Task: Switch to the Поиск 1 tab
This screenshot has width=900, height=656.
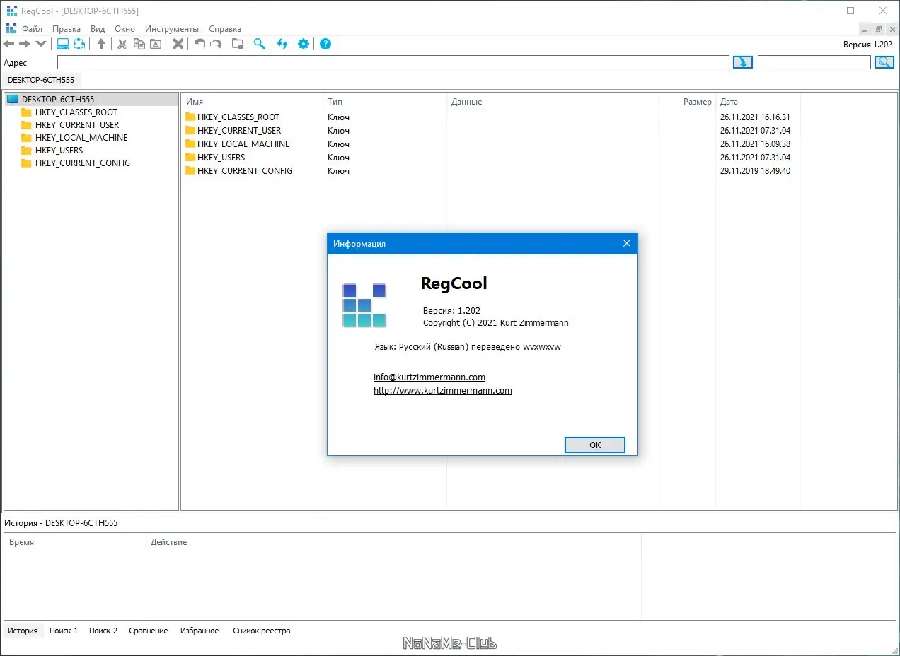Action: [x=64, y=631]
